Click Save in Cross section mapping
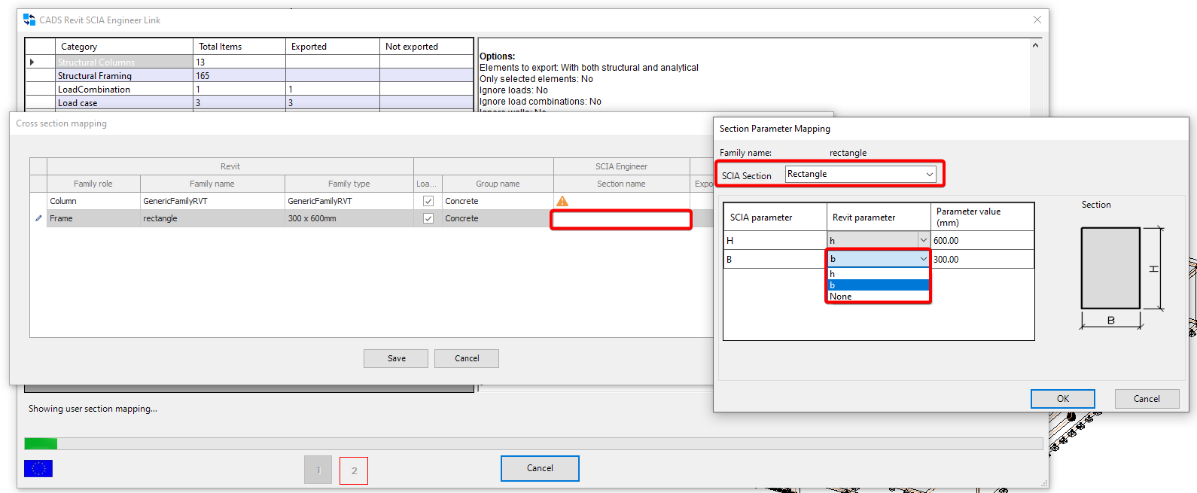Screen dimensions: 1197x493 [396, 358]
